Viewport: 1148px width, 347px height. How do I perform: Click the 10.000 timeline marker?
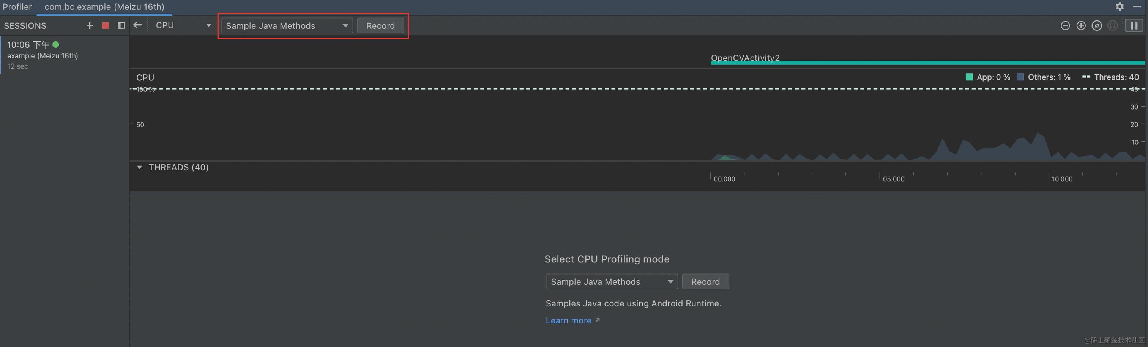click(x=1062, y=179)
